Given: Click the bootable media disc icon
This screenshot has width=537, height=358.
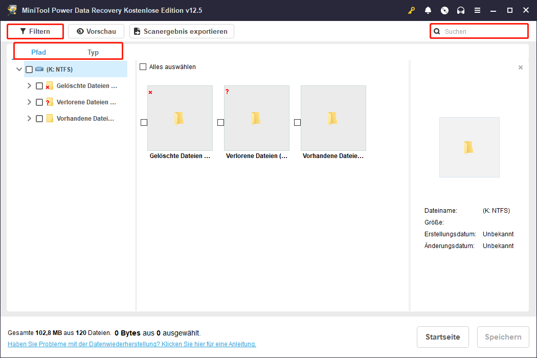Looking at the screenshot, I should pos(444,10).
